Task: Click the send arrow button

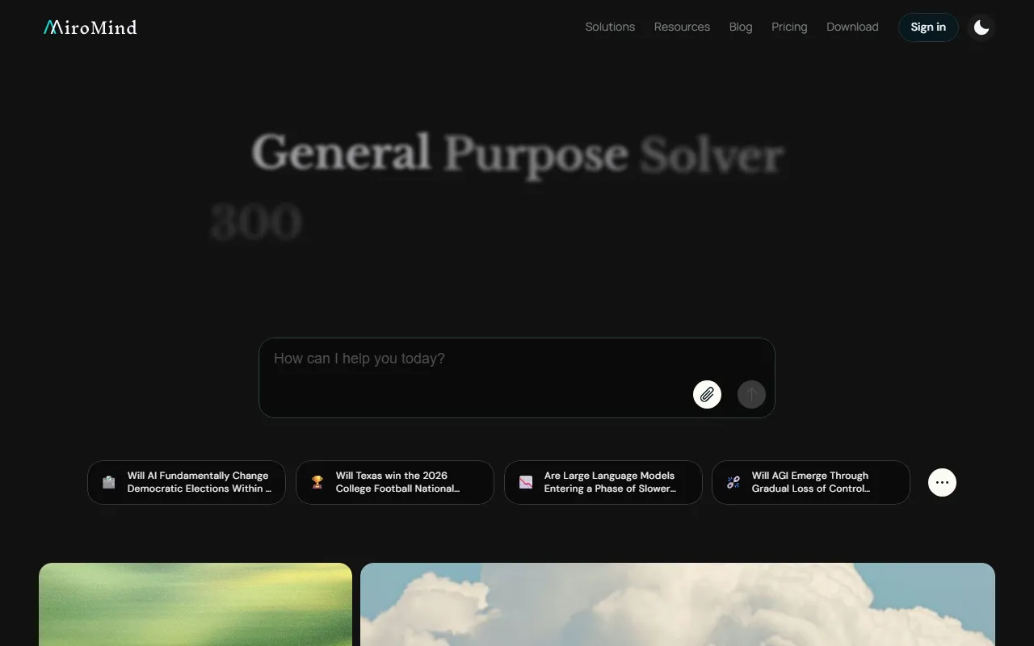Action: (751, 394)
